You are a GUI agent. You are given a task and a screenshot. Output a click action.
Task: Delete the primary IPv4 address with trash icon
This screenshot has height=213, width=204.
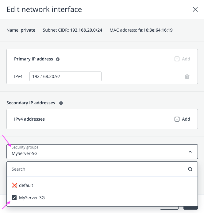187,76
